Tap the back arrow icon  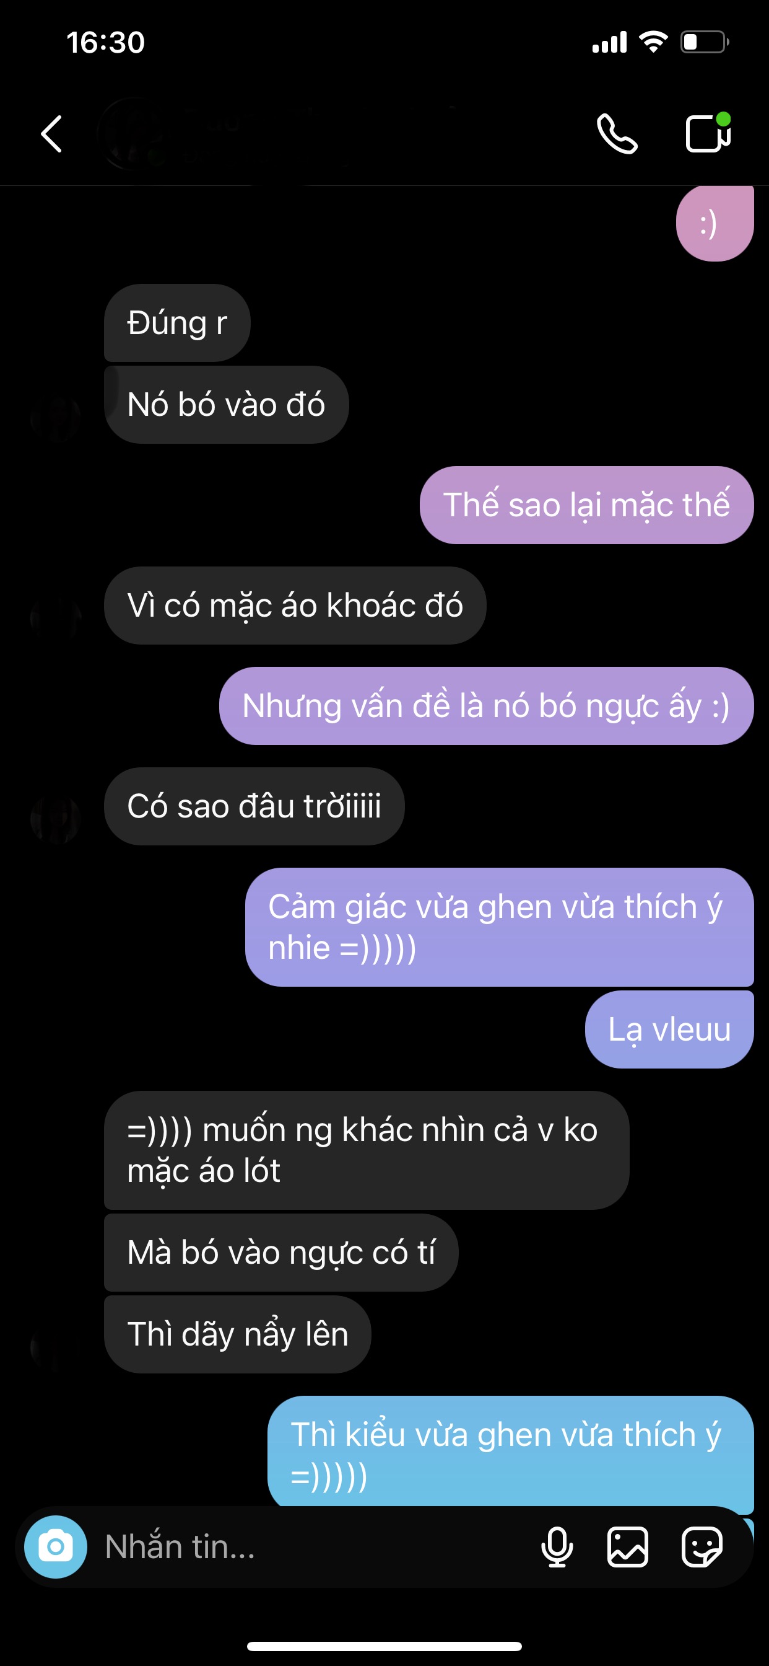click(x=51, y=134)
